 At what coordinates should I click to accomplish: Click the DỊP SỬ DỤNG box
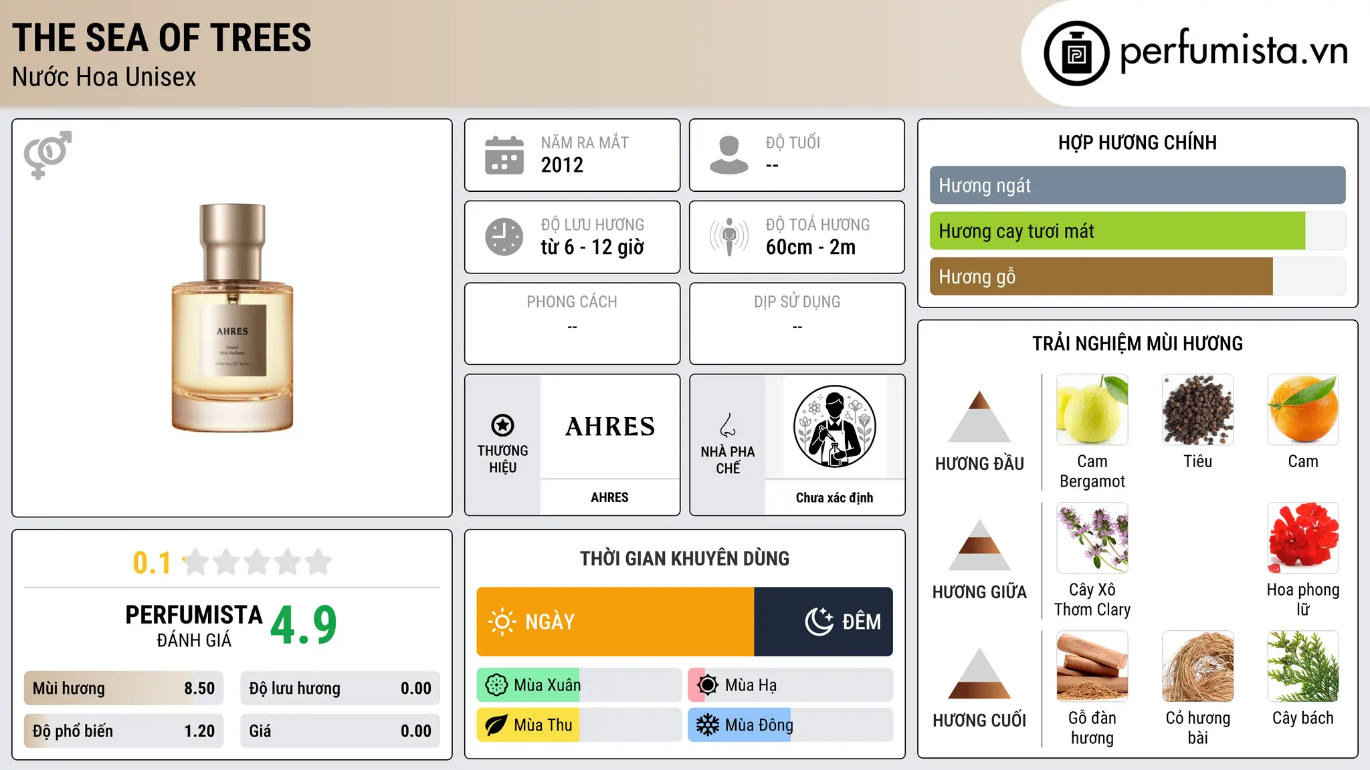point(797,324)
